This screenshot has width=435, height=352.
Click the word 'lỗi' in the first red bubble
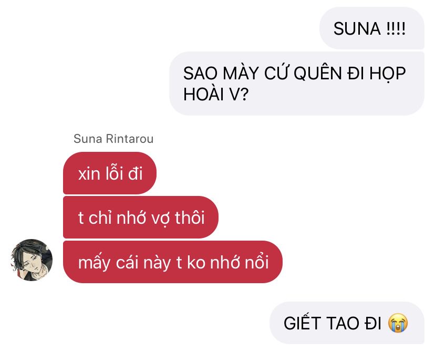(114, 172)
